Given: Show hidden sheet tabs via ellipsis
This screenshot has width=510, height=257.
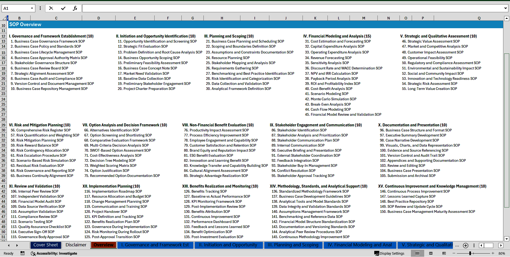Looking at the screenshot, I should point(457,245).
